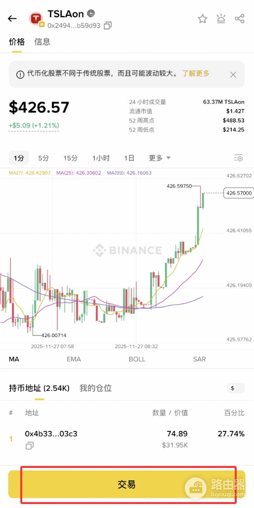Toggle the $ value display switch
This screenshot has width=254, height=508.
pos(236,388)
